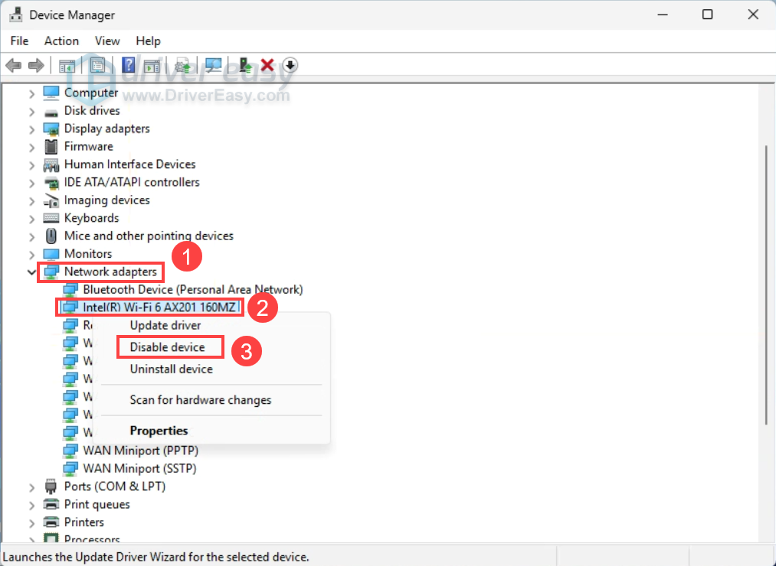Expand the Monitors node
776x566 pixels.
pyautogui.click(x=31, y=255)
